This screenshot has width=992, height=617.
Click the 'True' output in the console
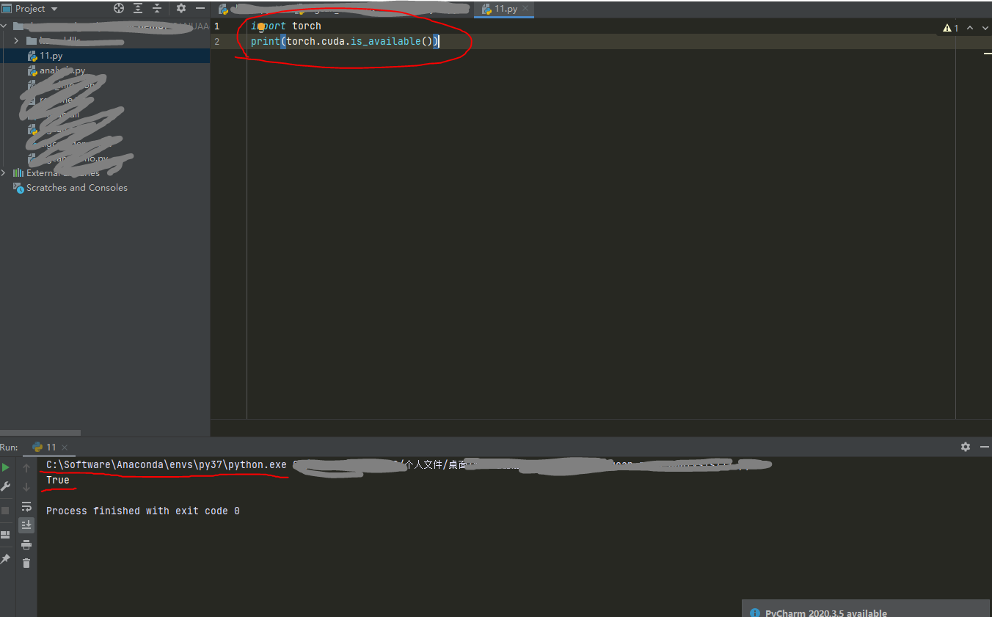click(58, 480)
